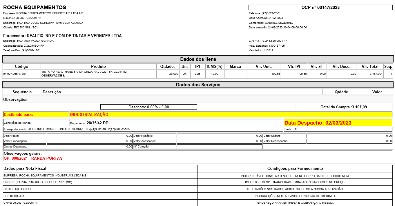Click the Vlr. Total column header
This screenshot has width=395, height=206.
[x=370, y=66]
